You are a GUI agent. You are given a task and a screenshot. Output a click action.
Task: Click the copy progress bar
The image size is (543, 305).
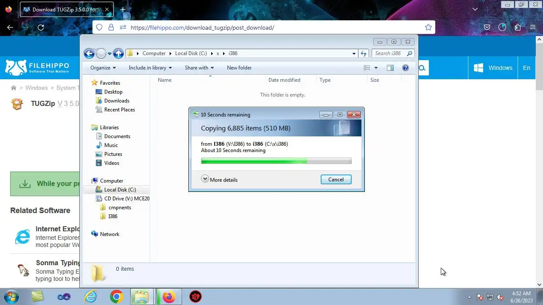pyautogui.click(x=276, y=161)
